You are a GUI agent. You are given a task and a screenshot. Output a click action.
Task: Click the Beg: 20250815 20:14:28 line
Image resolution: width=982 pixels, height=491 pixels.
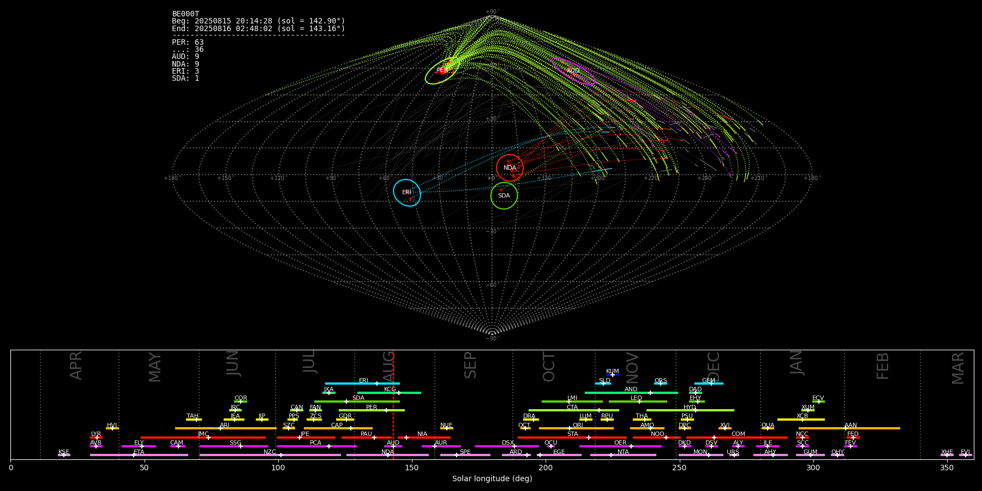coord(259,21)
